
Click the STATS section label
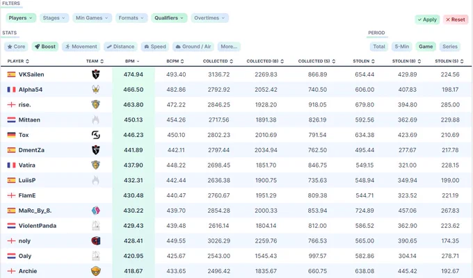coord(9,33)
